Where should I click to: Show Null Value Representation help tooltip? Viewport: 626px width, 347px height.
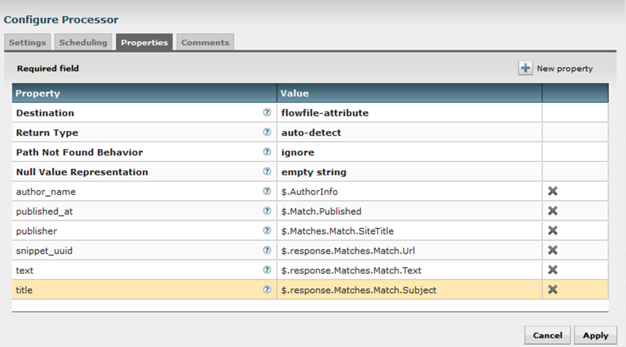coord(267,172)
